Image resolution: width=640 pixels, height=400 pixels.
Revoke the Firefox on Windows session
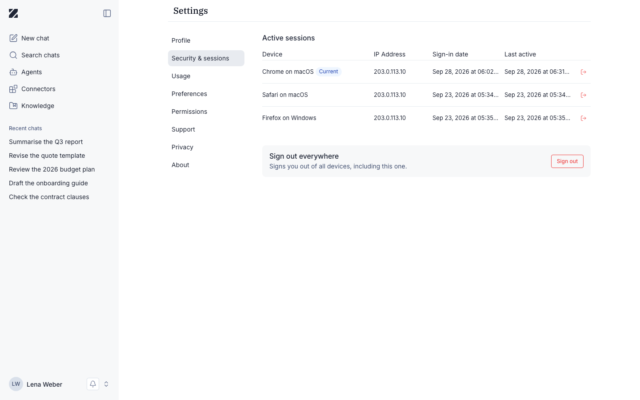584,118
